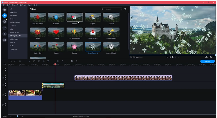Click the Import files sidebar icon
Screen dimensions: 217x118
tap(4, 10)
